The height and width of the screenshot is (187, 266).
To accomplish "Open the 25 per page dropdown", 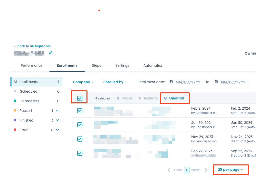I will click(x=230, y=169).
